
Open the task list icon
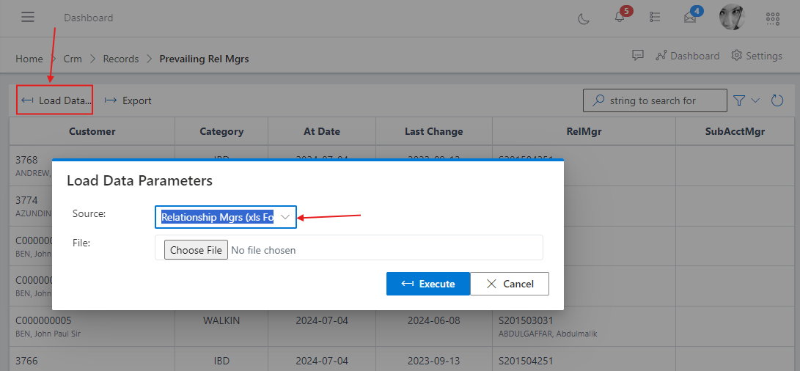tap(655, 18)
